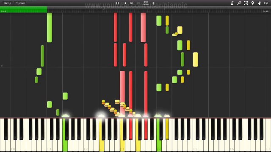
Task: Click the square icon right of the magnifier
Action: point(246,3)
